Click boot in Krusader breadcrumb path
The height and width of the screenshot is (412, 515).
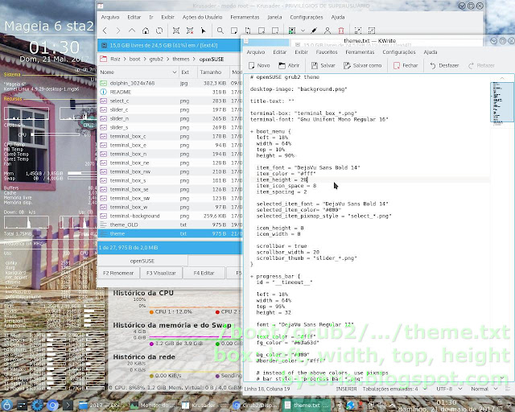coord(134,59)
